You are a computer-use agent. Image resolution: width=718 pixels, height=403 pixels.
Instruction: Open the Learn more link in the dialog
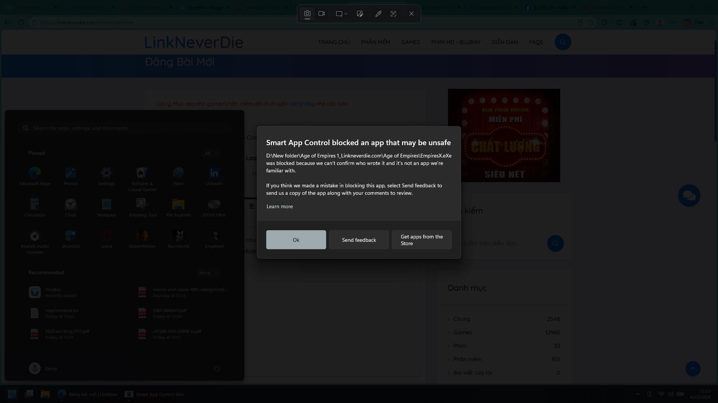(280, 206)
